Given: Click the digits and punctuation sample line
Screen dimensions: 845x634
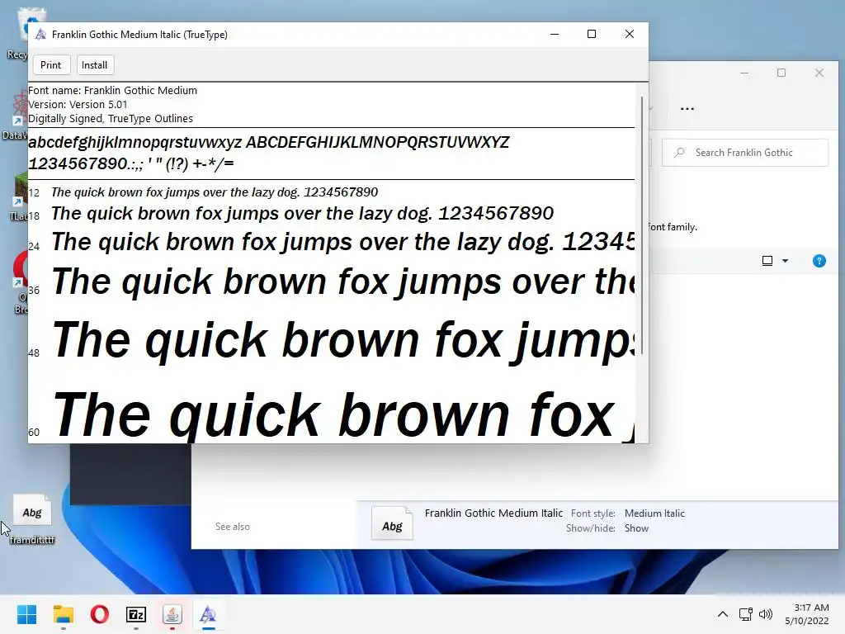Looking at the screenshot, I should click(x=131, y=163).
